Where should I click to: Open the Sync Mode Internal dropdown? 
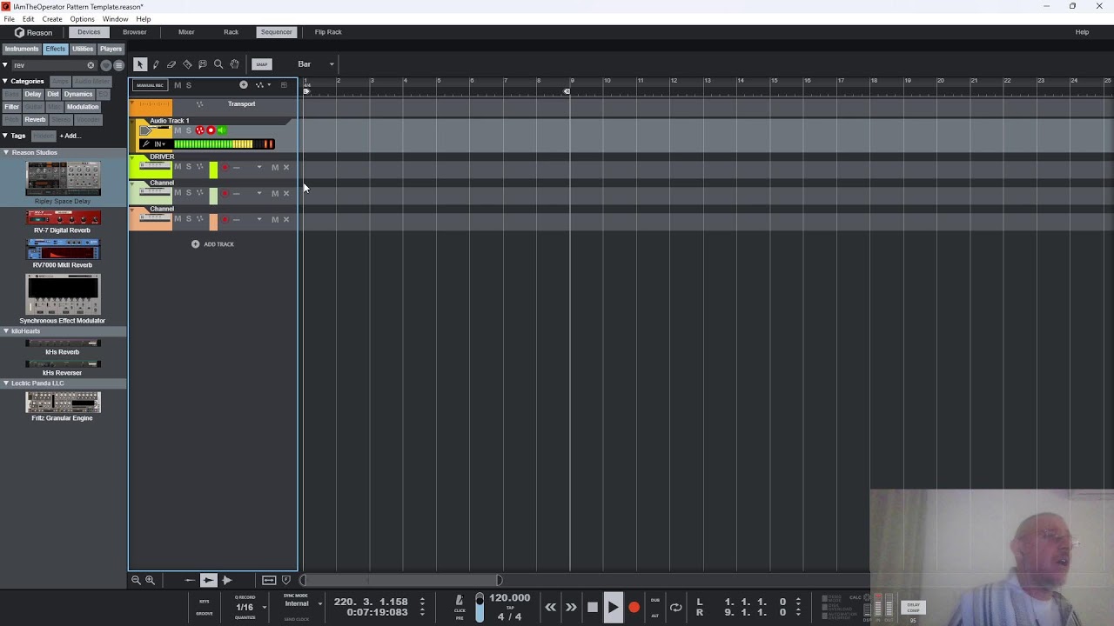301,603
